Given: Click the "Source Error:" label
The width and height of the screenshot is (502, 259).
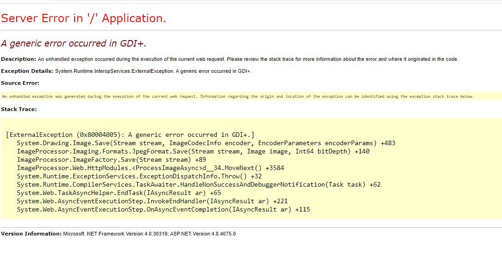Looking at the screenshot, I should point(20,83).
